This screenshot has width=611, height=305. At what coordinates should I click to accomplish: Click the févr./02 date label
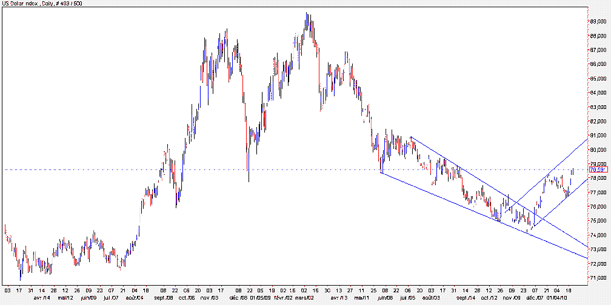(x=283, y=298)
